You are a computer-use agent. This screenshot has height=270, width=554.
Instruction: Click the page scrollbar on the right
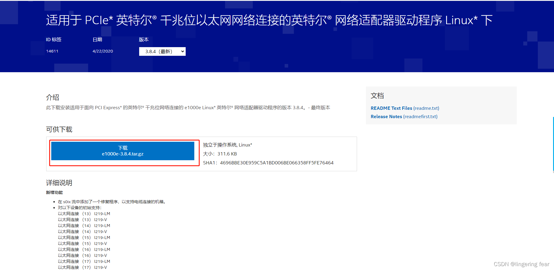(553, 145)
